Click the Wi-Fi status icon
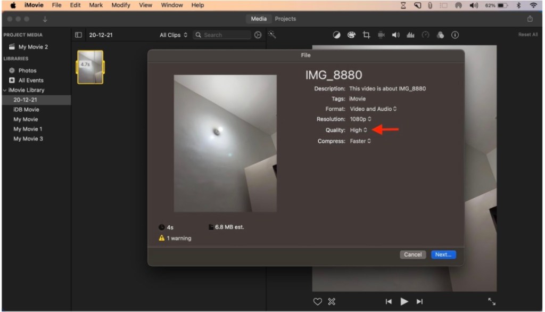The width and height of the screenshot is (545, 312). point(533,5)
